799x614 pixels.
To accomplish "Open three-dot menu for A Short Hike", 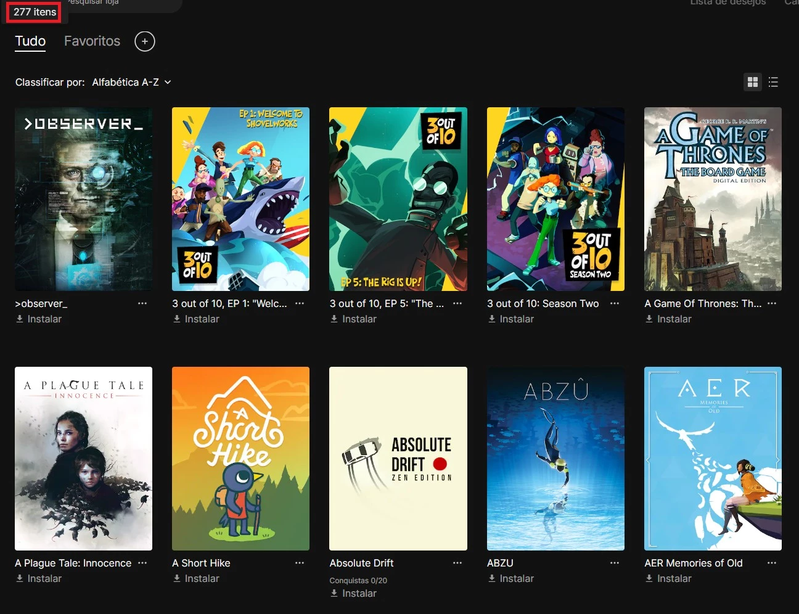I will tap(300, 563).
